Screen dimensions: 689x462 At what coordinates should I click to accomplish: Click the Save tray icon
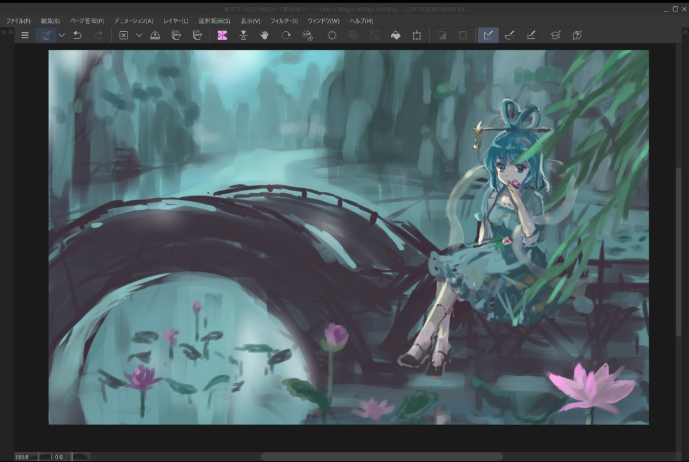[155, 36]
